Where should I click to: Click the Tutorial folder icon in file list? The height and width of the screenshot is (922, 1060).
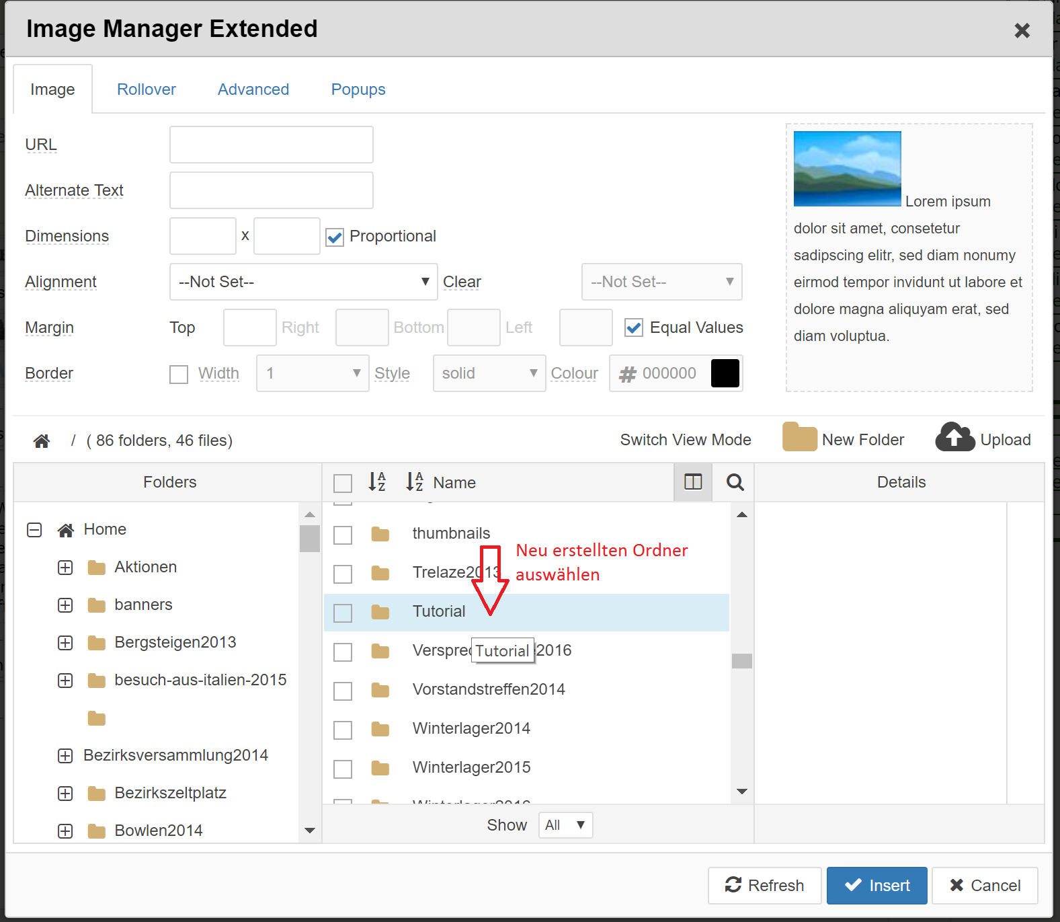coord(380,612)
